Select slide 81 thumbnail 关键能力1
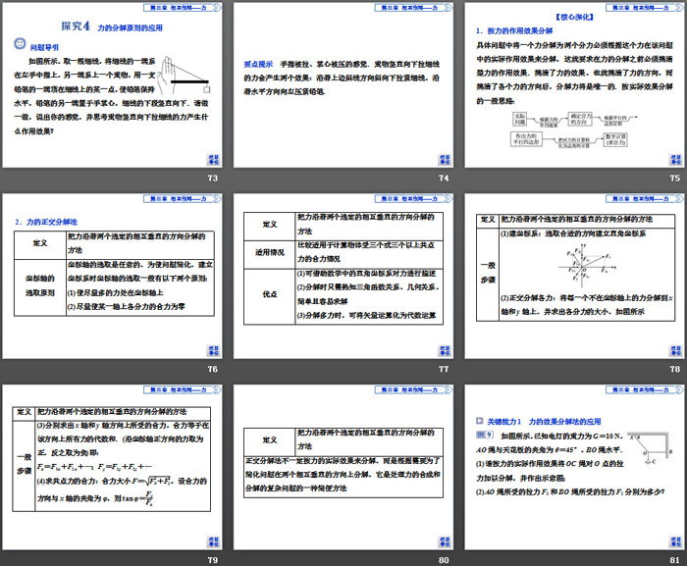Viewport: 687px width, 566px height. point(574,468)
